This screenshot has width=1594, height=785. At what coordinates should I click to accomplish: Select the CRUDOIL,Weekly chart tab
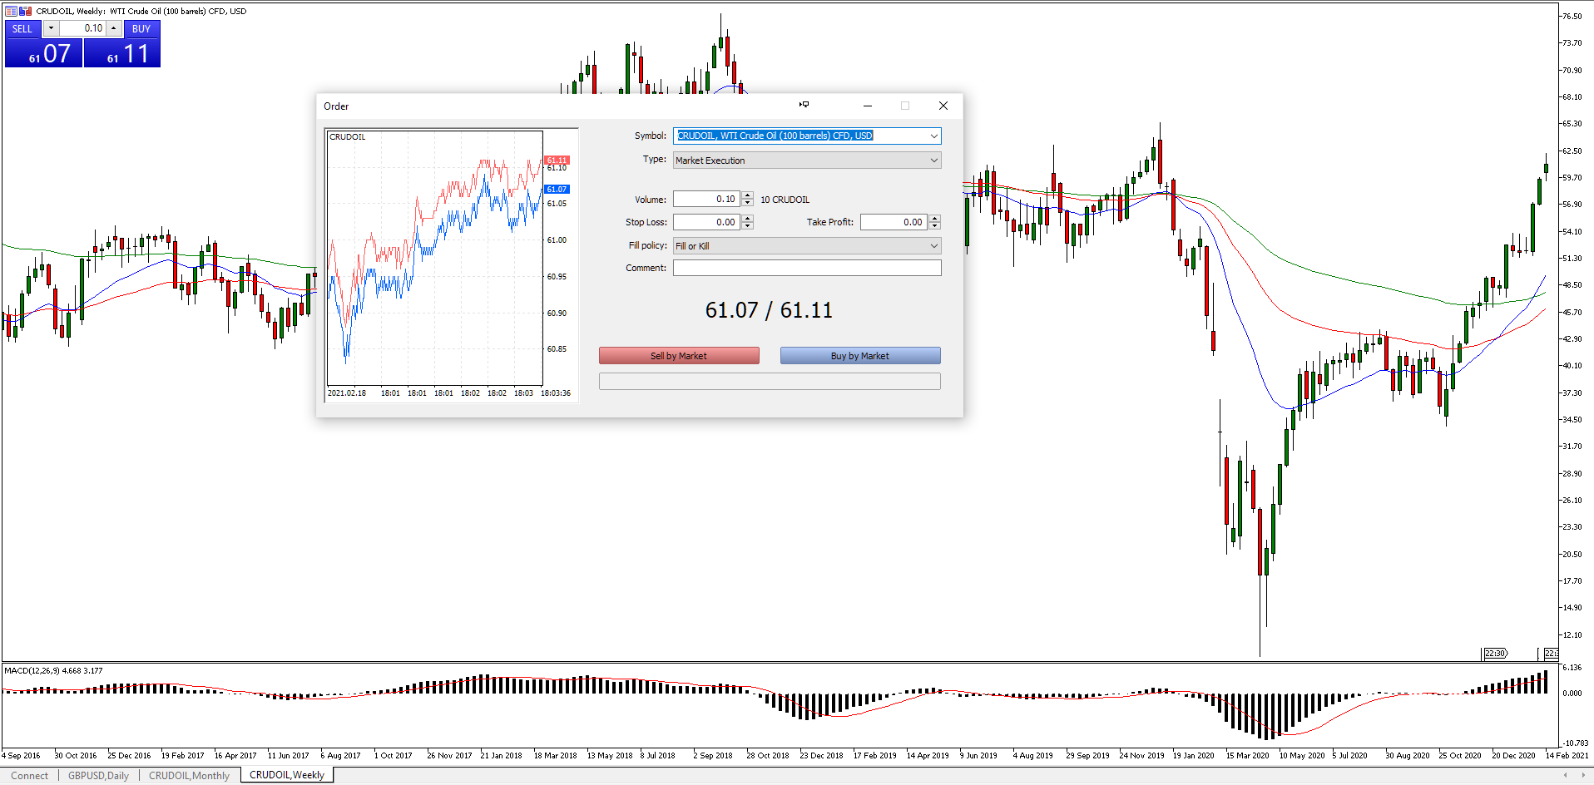[287, 775]
